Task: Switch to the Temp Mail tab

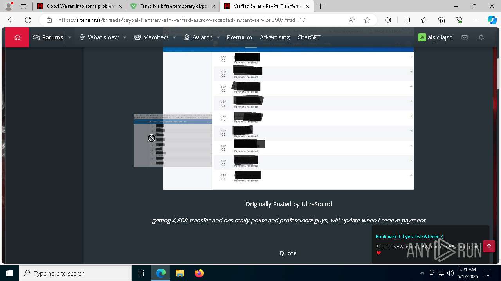Action: 173,6
